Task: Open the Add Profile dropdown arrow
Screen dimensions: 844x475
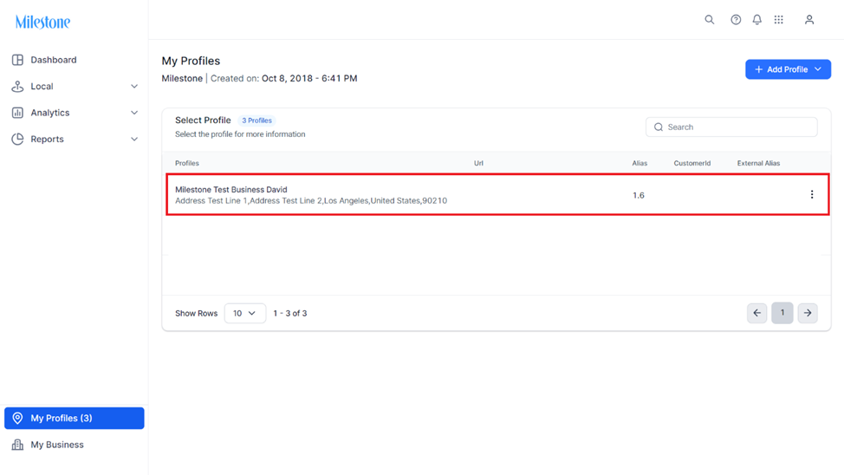Action: point(818,69)
